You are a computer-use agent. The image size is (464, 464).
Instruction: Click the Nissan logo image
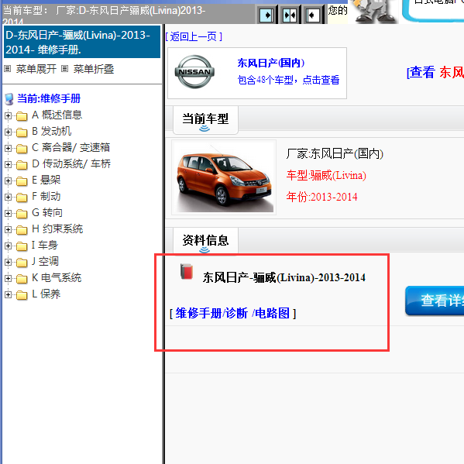click(x=194, y=71)
